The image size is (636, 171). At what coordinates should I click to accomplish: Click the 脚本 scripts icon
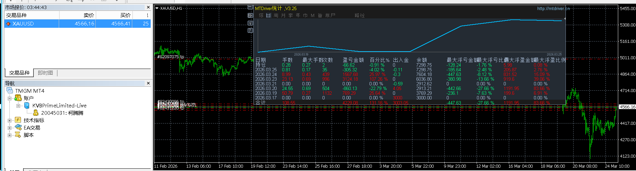(x=18, y=135)
